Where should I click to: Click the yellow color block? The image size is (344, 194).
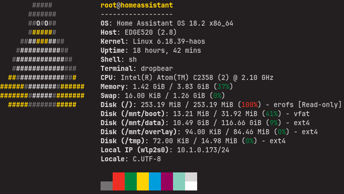[143, 181]
